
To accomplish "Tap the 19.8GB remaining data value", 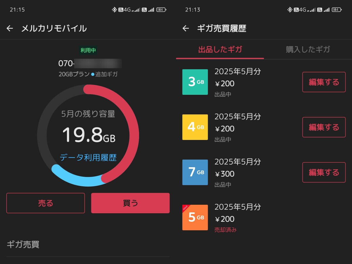I will click(x=89, y=135).
